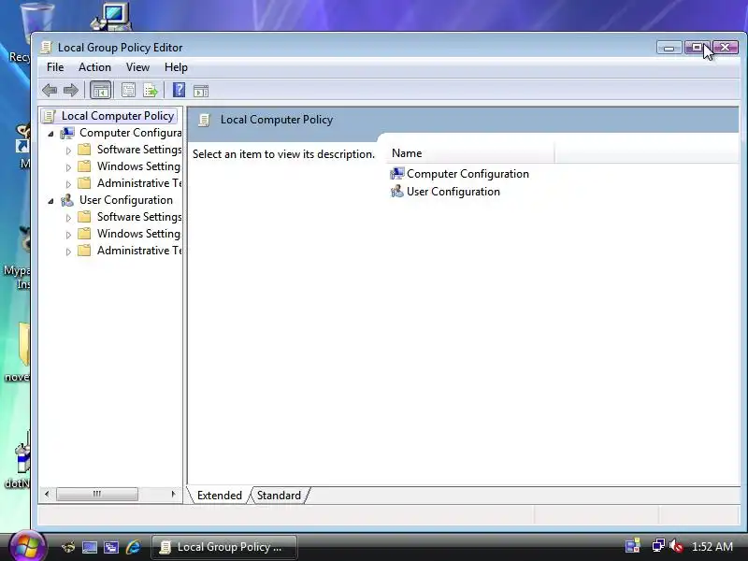748x561 pixels.
Task: Click the Forward arrow toolbar button
Action: [x=71, y=90]
